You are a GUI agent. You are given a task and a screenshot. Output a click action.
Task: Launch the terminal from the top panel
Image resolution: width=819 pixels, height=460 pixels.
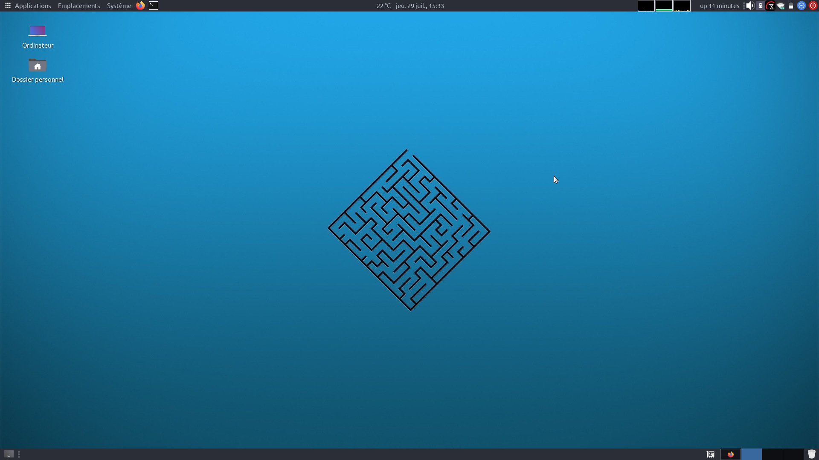point(154,6)
